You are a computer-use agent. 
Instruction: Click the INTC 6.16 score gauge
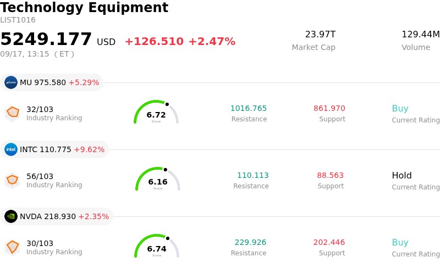158,179
